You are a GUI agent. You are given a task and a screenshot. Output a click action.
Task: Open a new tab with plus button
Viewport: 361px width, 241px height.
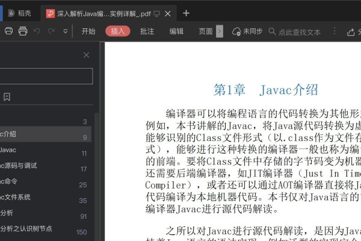pos(186,13)
